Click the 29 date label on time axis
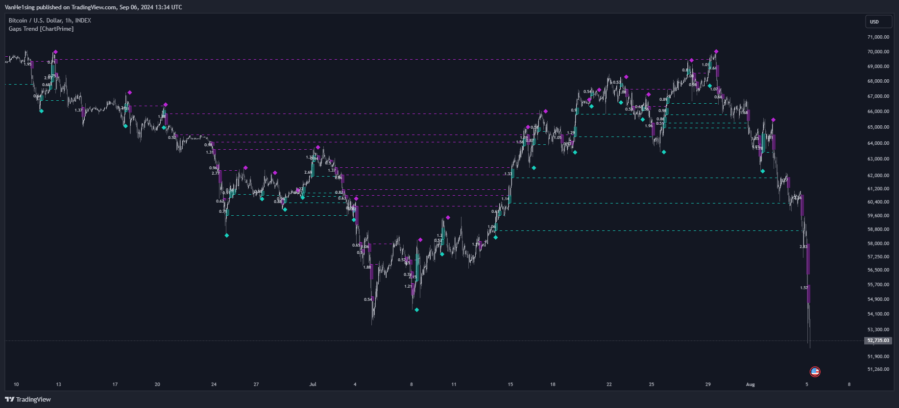 708,385
